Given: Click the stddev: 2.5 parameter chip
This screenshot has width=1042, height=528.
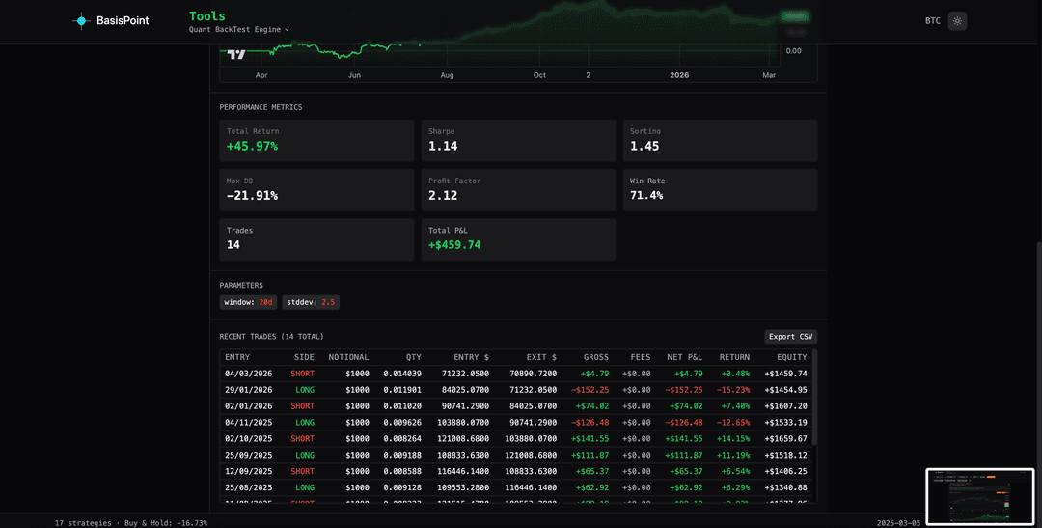Looking at the screenshot, I should coord(311,302).
